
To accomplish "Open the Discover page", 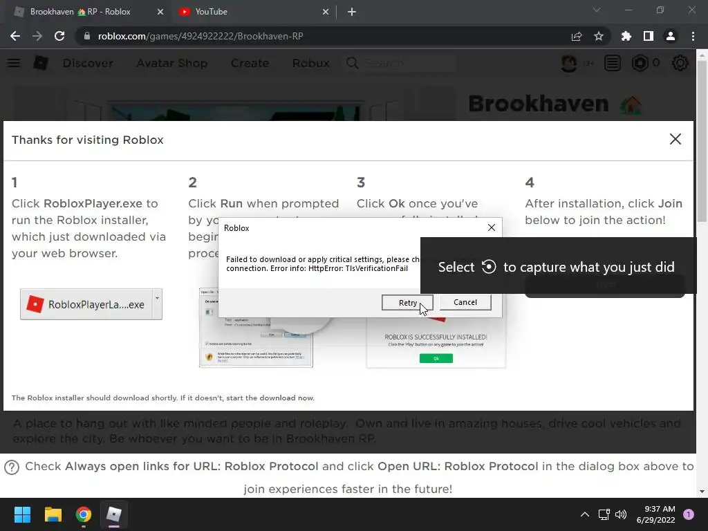I will click(x=88, y=63).
